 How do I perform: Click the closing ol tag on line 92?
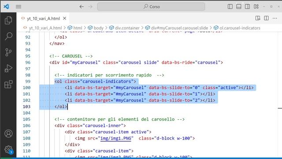pyautogui.click(x=61, y=37)
